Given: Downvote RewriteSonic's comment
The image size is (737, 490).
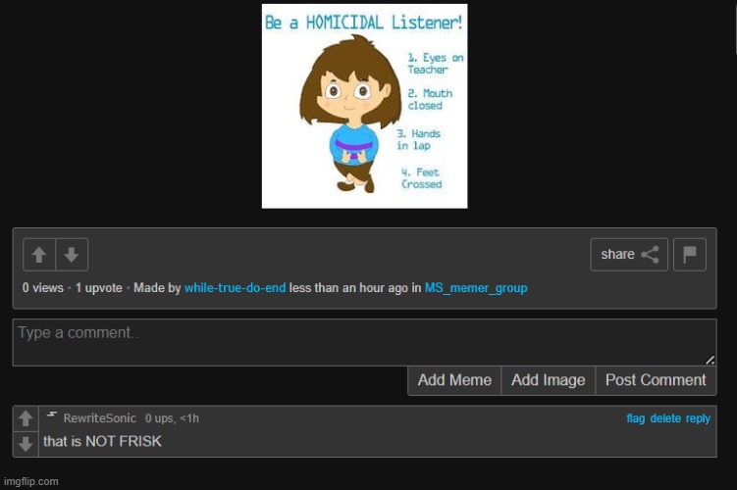Looking at the screenshot, I should click(x=26, y=444).
